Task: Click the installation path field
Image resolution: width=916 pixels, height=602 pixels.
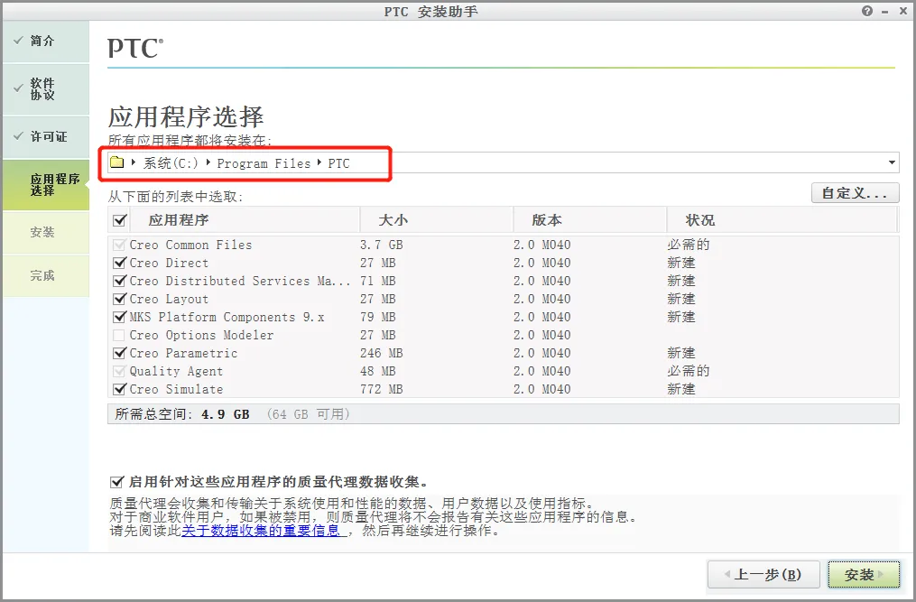Action: pyautogui.click(x=503, y=162)
